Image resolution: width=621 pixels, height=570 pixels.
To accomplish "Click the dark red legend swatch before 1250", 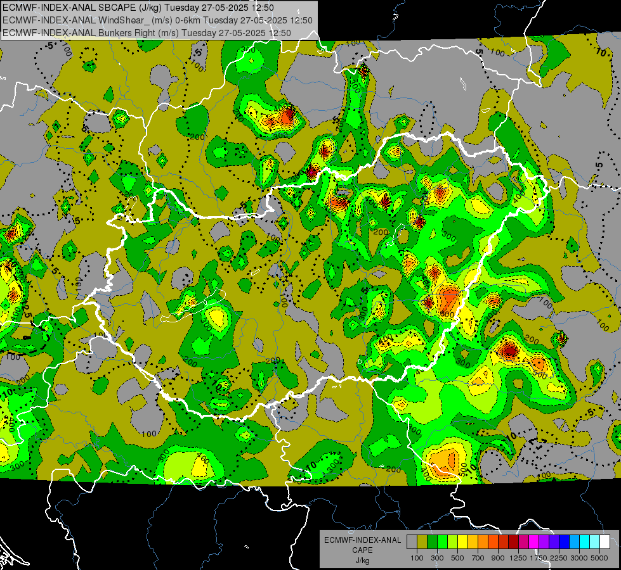I will tap(513, 542).
